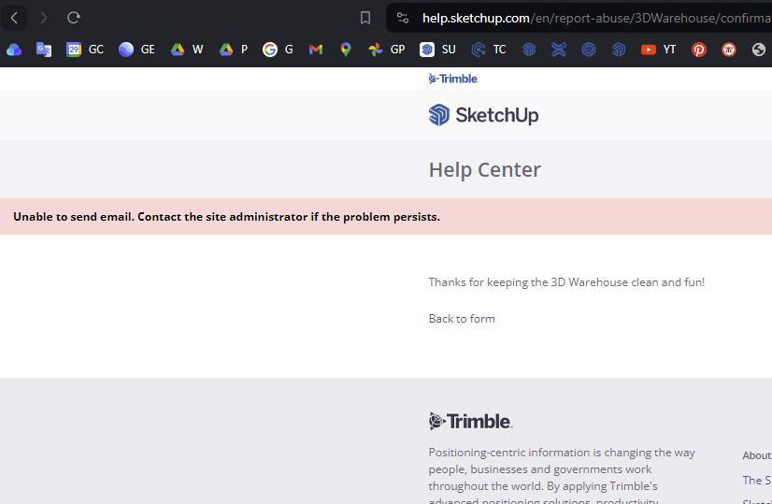Click the browser forward arrow
Screen dimensions: 772x504
coord(43,18)
